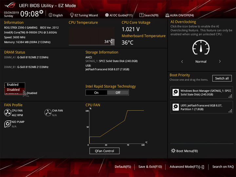
Task: Click the 462 RPM CPU fan speed
Action: (x=17, y=115)
